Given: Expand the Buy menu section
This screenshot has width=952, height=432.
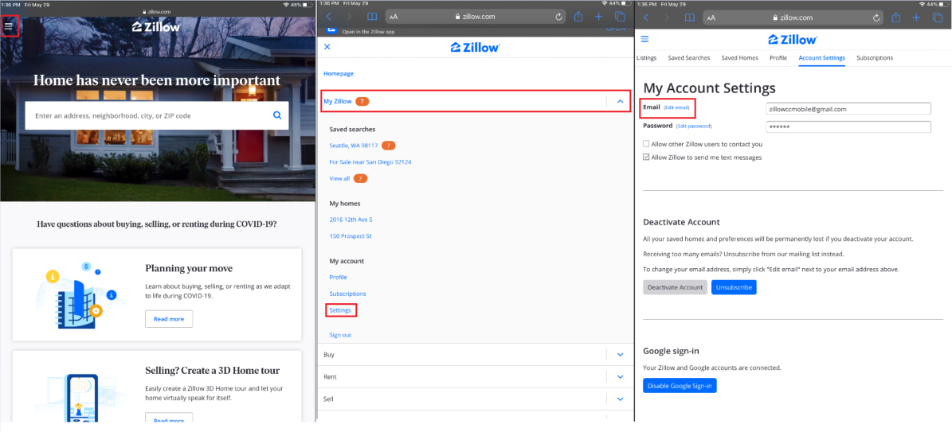Looking at the screenshot, I should 620,354.
